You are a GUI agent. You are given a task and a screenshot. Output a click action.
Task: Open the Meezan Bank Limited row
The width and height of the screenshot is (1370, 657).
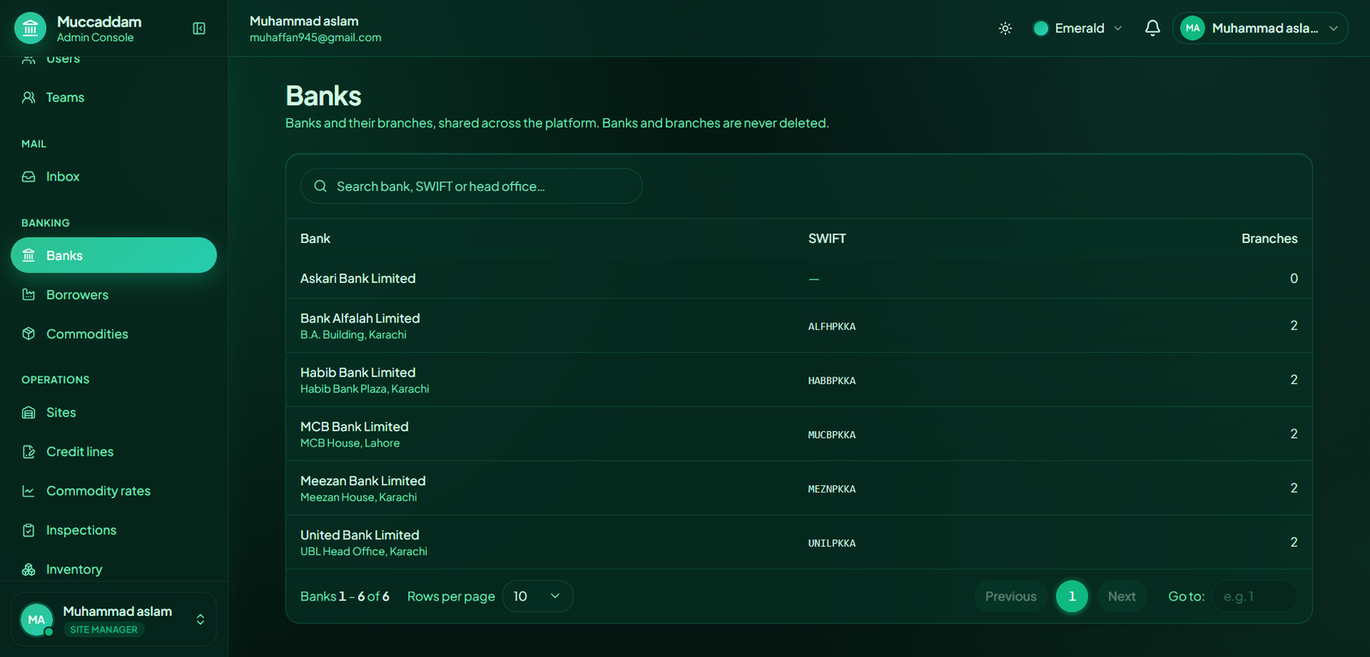[x=799, y=488]
